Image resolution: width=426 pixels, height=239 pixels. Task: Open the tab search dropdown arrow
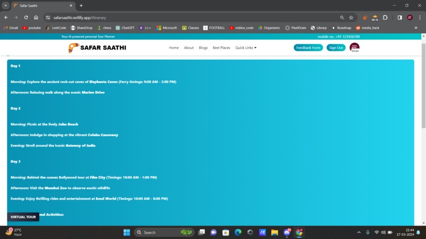[x=5, y=5]
